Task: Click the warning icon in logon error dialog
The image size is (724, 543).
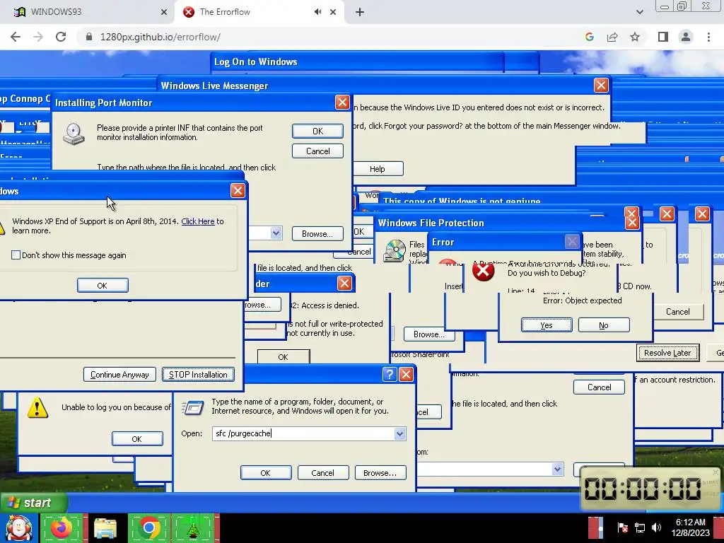Action: pyautogui.click(x=37, y=407)
